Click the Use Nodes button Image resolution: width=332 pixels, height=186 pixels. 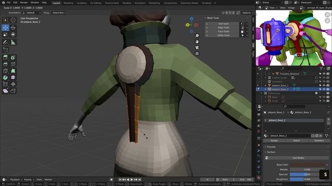(298, 158)
